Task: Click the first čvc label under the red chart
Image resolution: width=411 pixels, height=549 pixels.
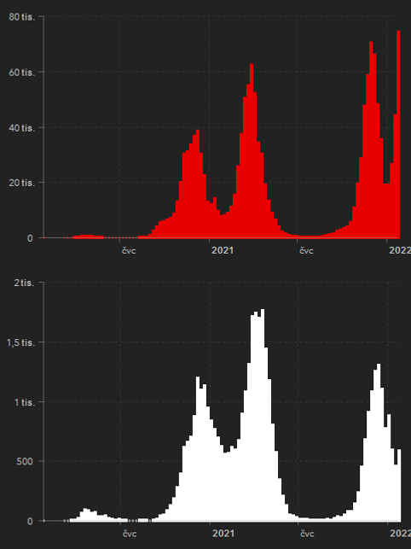Action: click(129, 251)
